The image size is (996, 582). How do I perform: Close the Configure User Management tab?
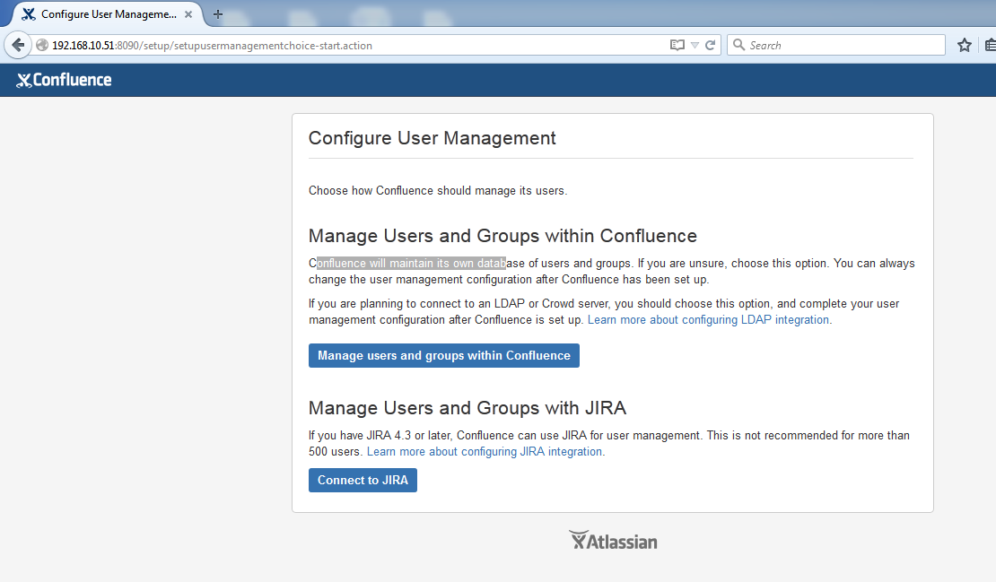pyautogui.click(x=188, y=14)
